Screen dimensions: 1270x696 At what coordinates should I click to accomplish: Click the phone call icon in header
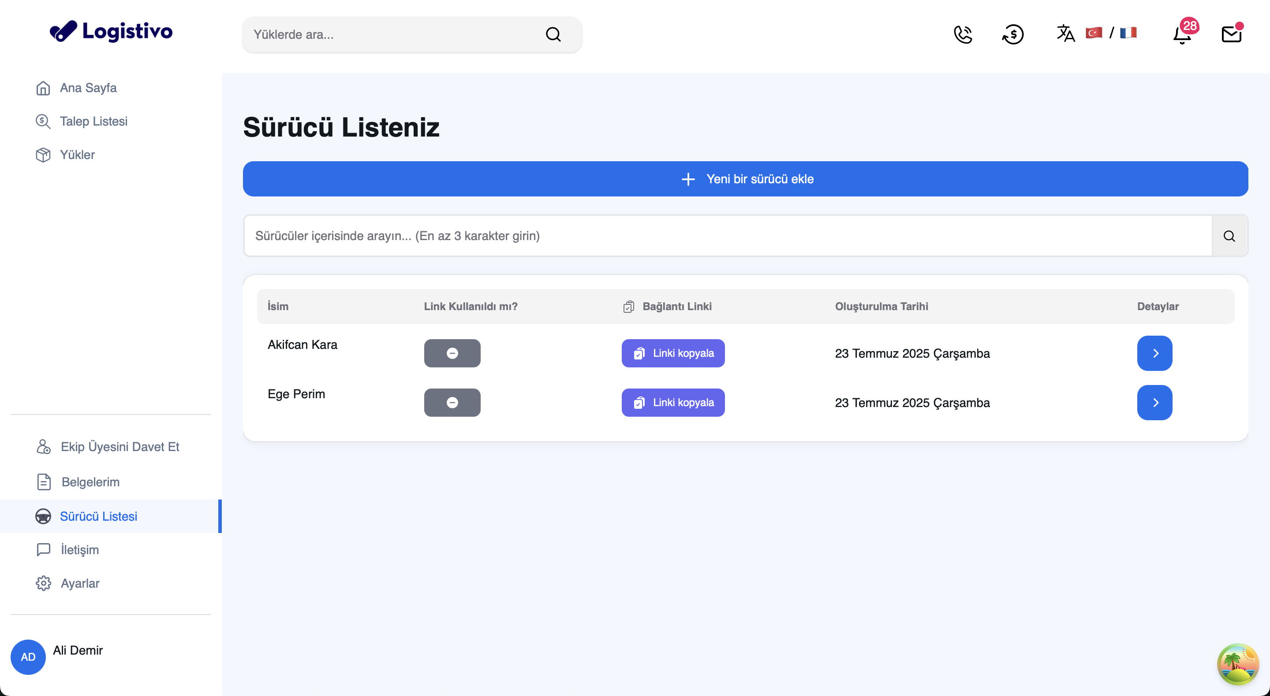(963, 34)
